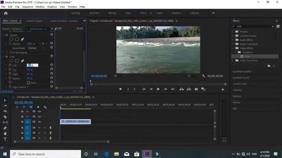282x158 pixels.
Task: Select the Ripple Edit tool
Action: pyautogui.click(x=5, y=111)
